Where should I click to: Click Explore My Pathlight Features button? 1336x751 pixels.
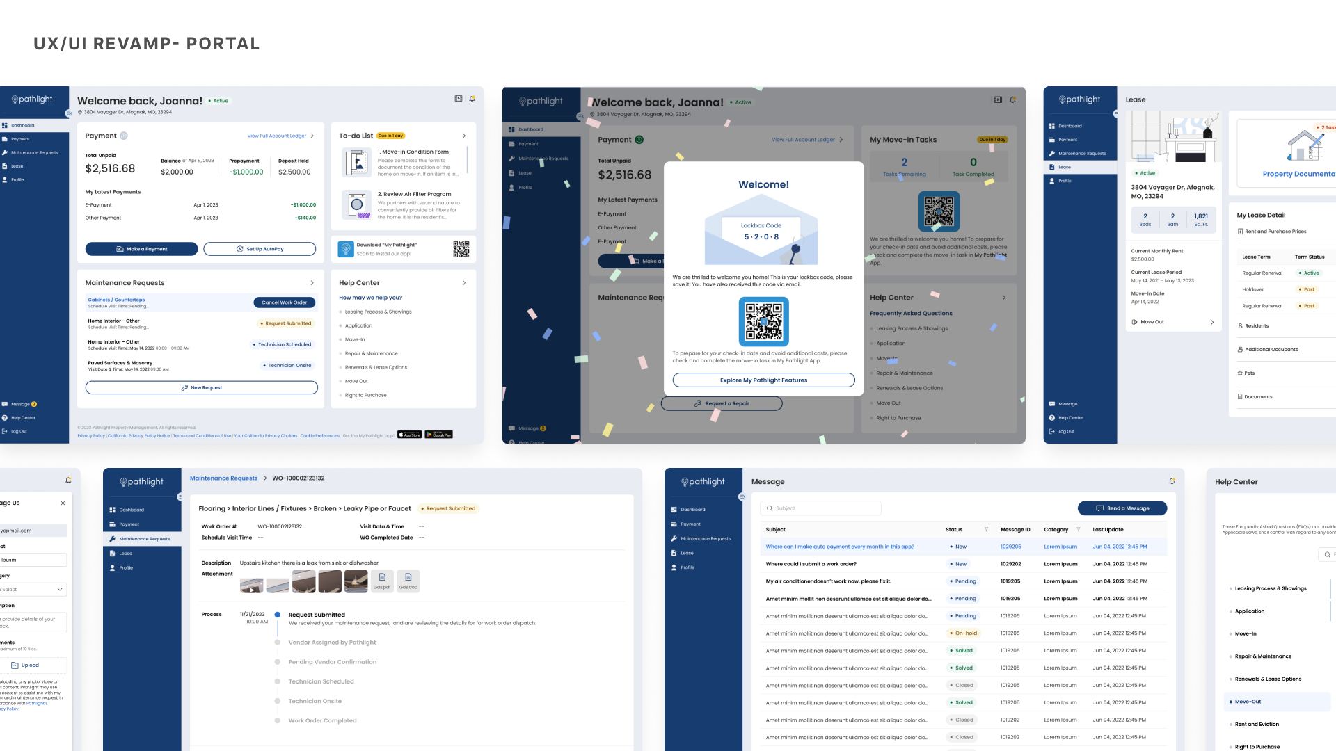[763, 380]
